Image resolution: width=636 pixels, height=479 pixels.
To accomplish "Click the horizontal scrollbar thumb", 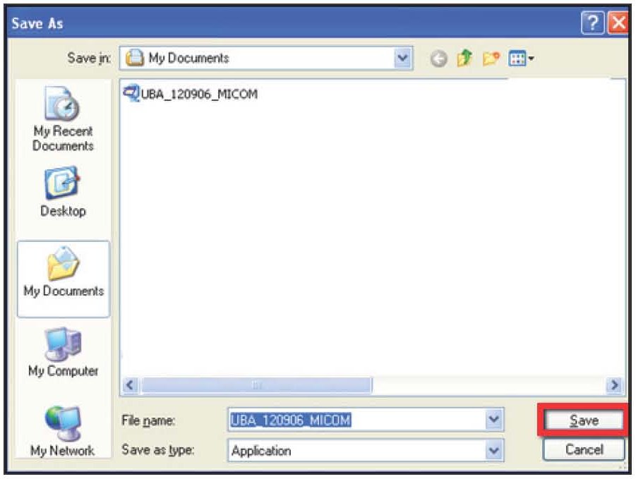I will (x=257, y=385).
